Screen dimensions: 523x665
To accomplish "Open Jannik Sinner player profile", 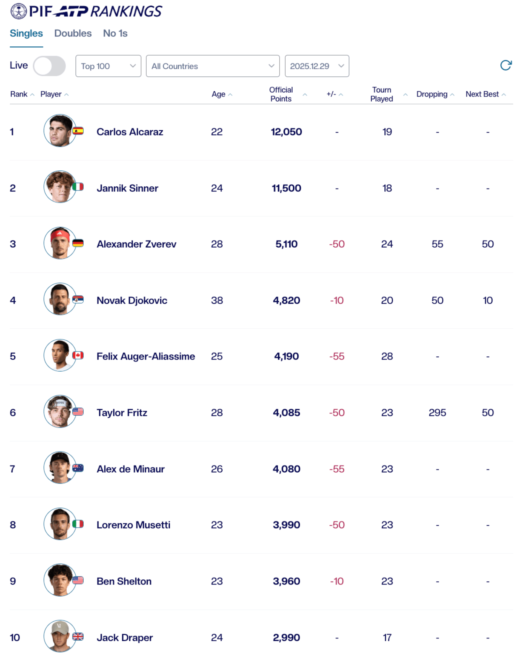I will point(127,188).
